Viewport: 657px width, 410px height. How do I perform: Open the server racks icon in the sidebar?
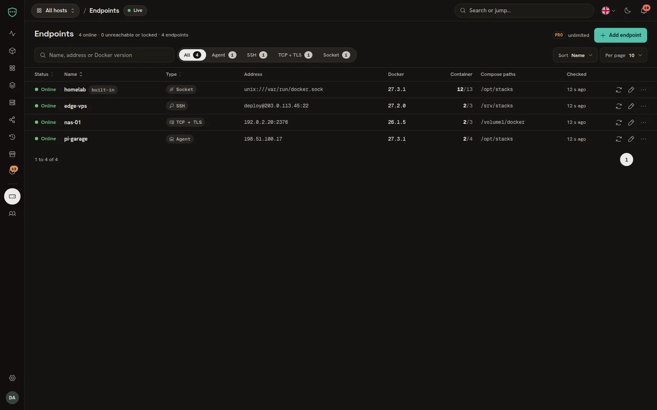12,102
